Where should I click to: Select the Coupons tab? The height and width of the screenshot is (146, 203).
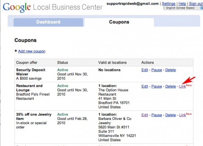pyautogui.click(x=119, y=22)
